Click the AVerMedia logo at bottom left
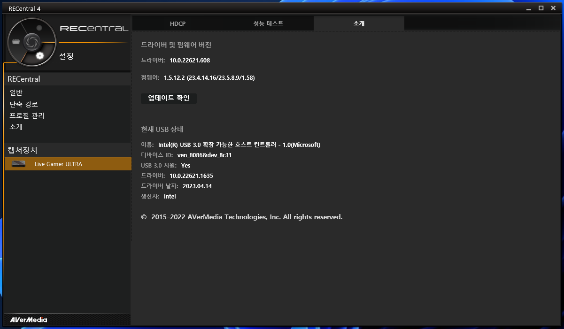The width and height of the screenshot is (564, 329). (x=29, y=320)
